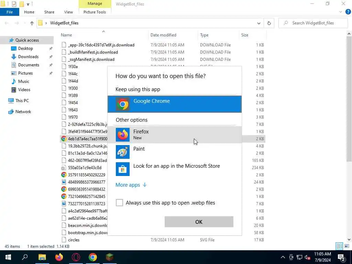Sort by the Name column header

[66, 35]
